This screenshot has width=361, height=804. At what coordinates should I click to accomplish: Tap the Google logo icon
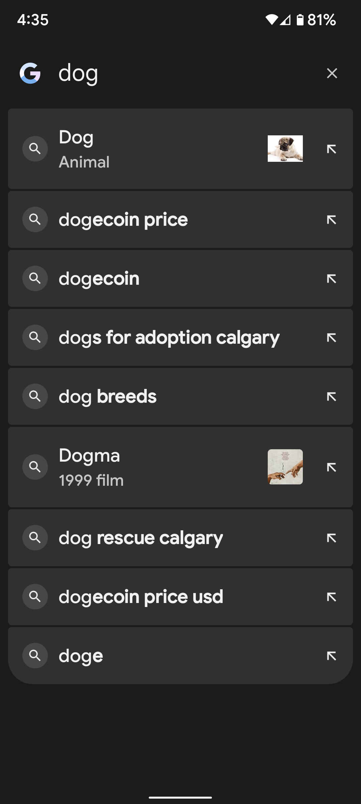(x=30, y=73)
